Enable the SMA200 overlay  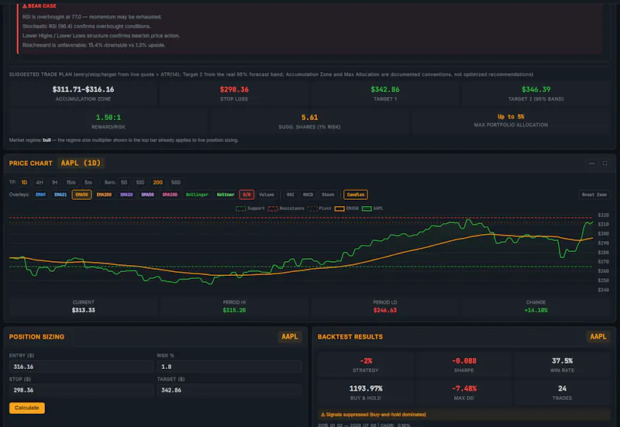[170, 195]
